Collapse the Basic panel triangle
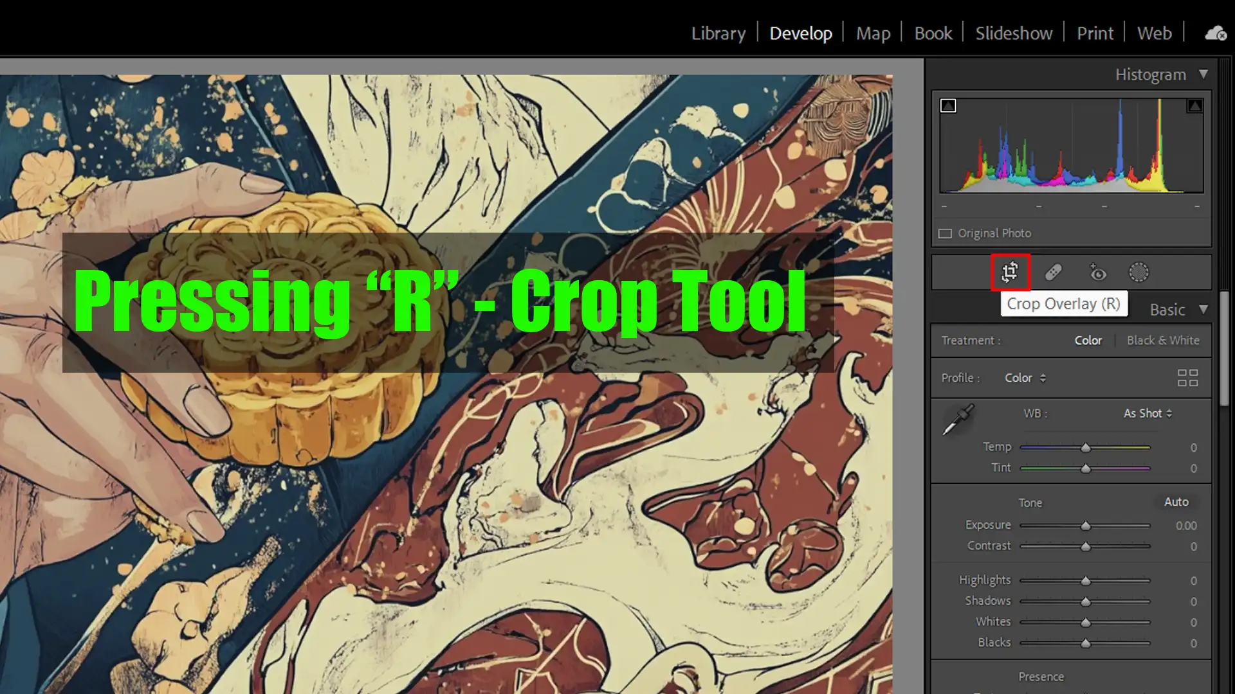Screen dimensions: 1235x694 coord(1203,310)
